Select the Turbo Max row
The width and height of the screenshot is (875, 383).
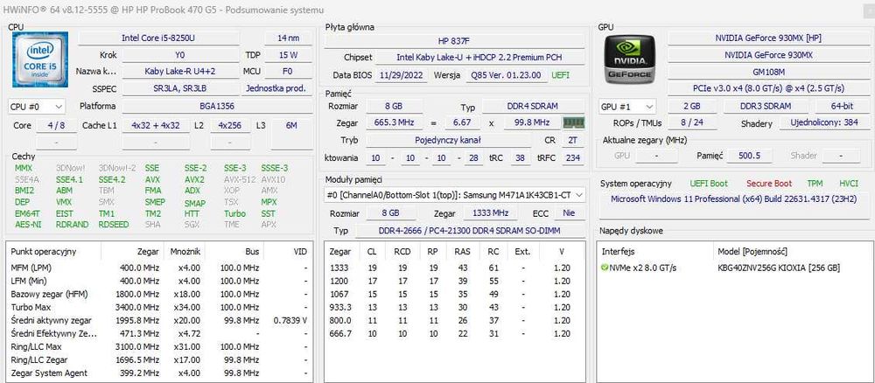(x=159, y=307)
